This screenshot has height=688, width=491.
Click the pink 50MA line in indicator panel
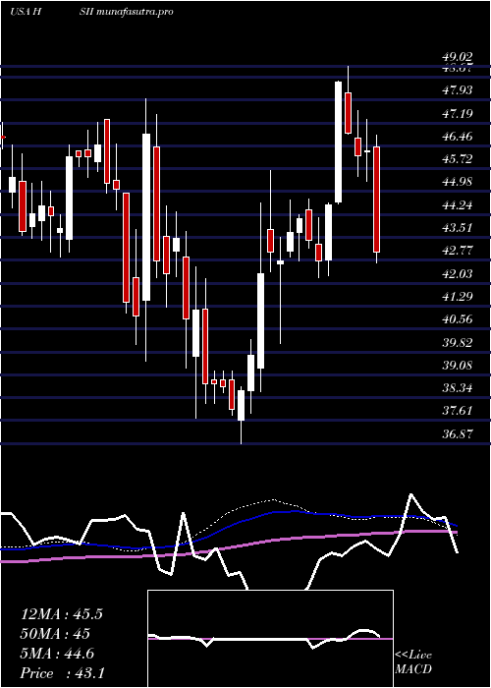[x=228, y=546]
